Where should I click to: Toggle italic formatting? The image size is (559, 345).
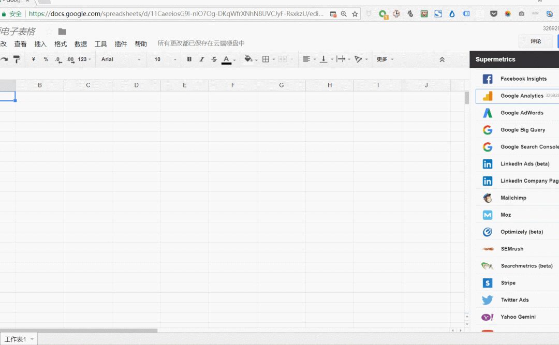pyautogui.click(x=202, y=59)
